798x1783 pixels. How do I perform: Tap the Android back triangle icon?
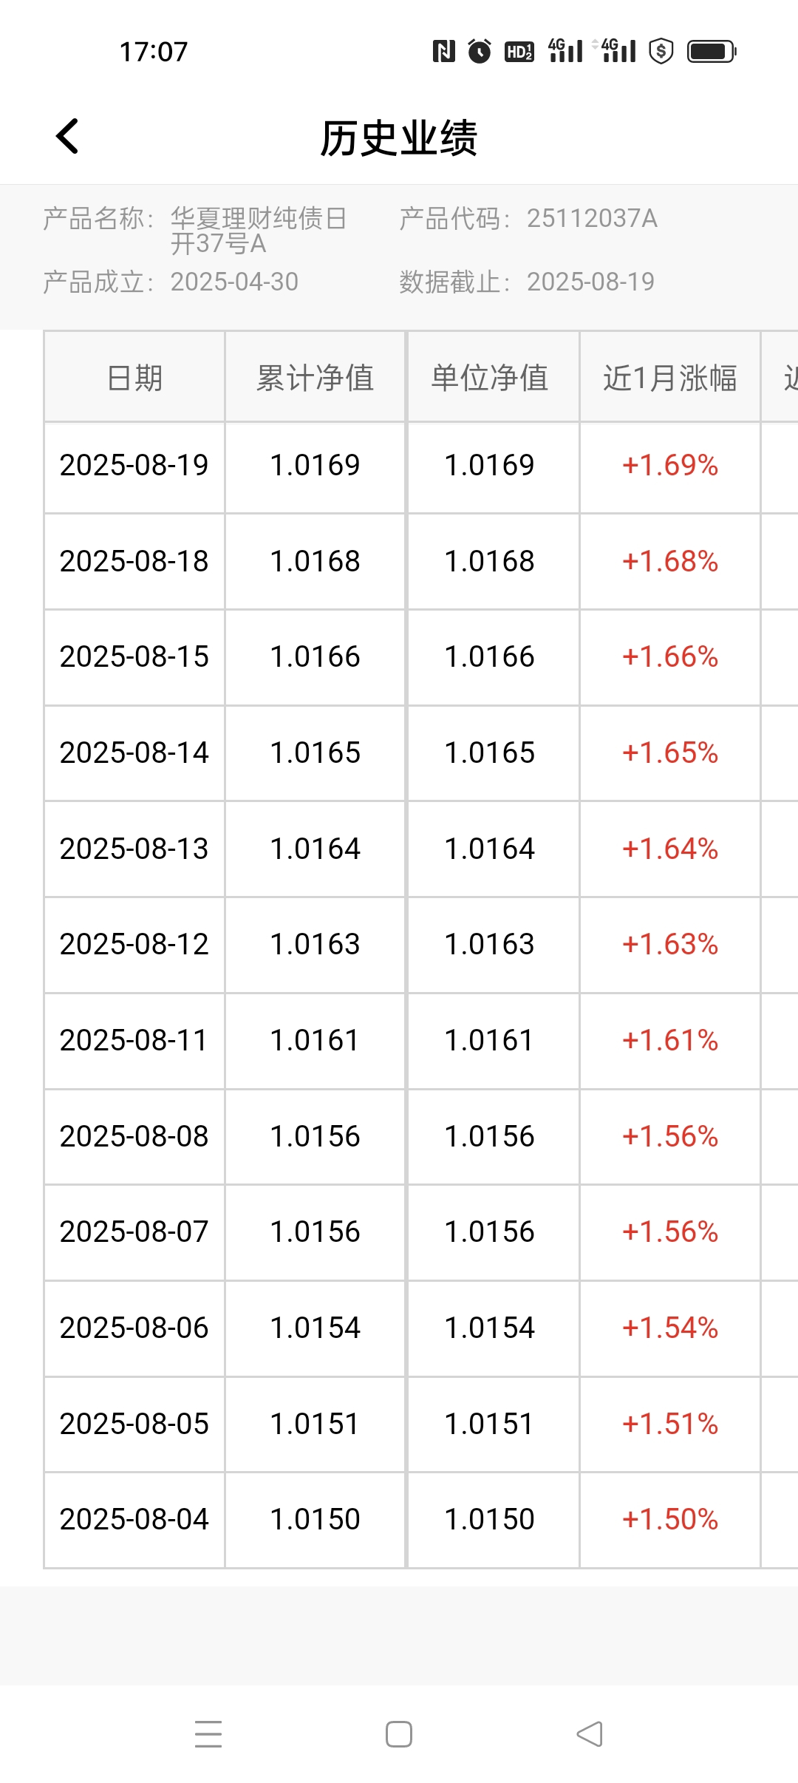[x=590, y=1734]
